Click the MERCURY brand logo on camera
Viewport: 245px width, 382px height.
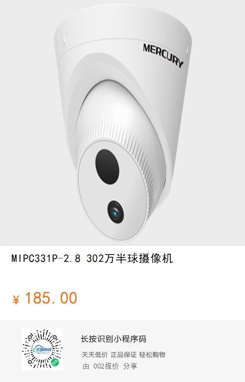tap(163, 55)
